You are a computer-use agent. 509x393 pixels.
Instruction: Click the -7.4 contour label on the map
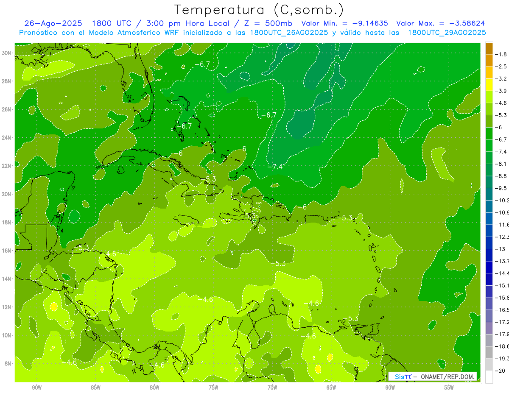pos(275,167)
